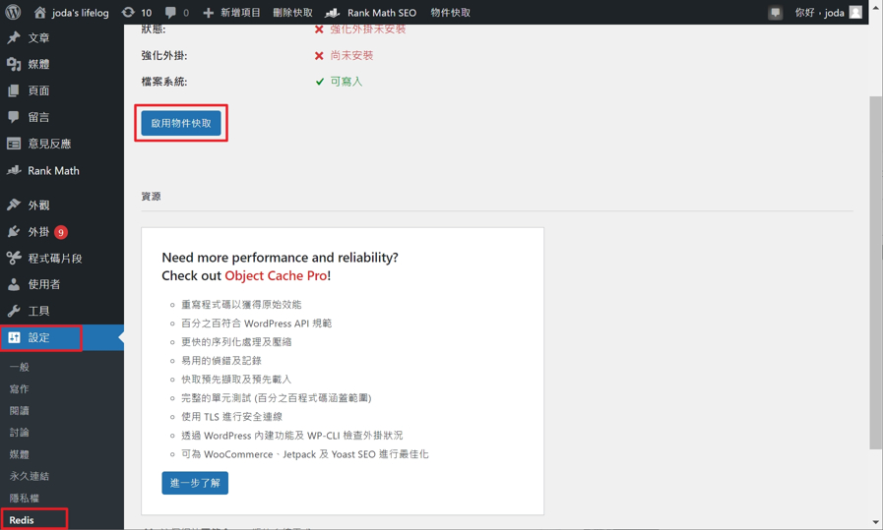Image resolution: width=883 pixels, height=530 pixels.
Task: Click the Rank Math sidebar icon
Action: pyautogui.click(x=14, y=170)
